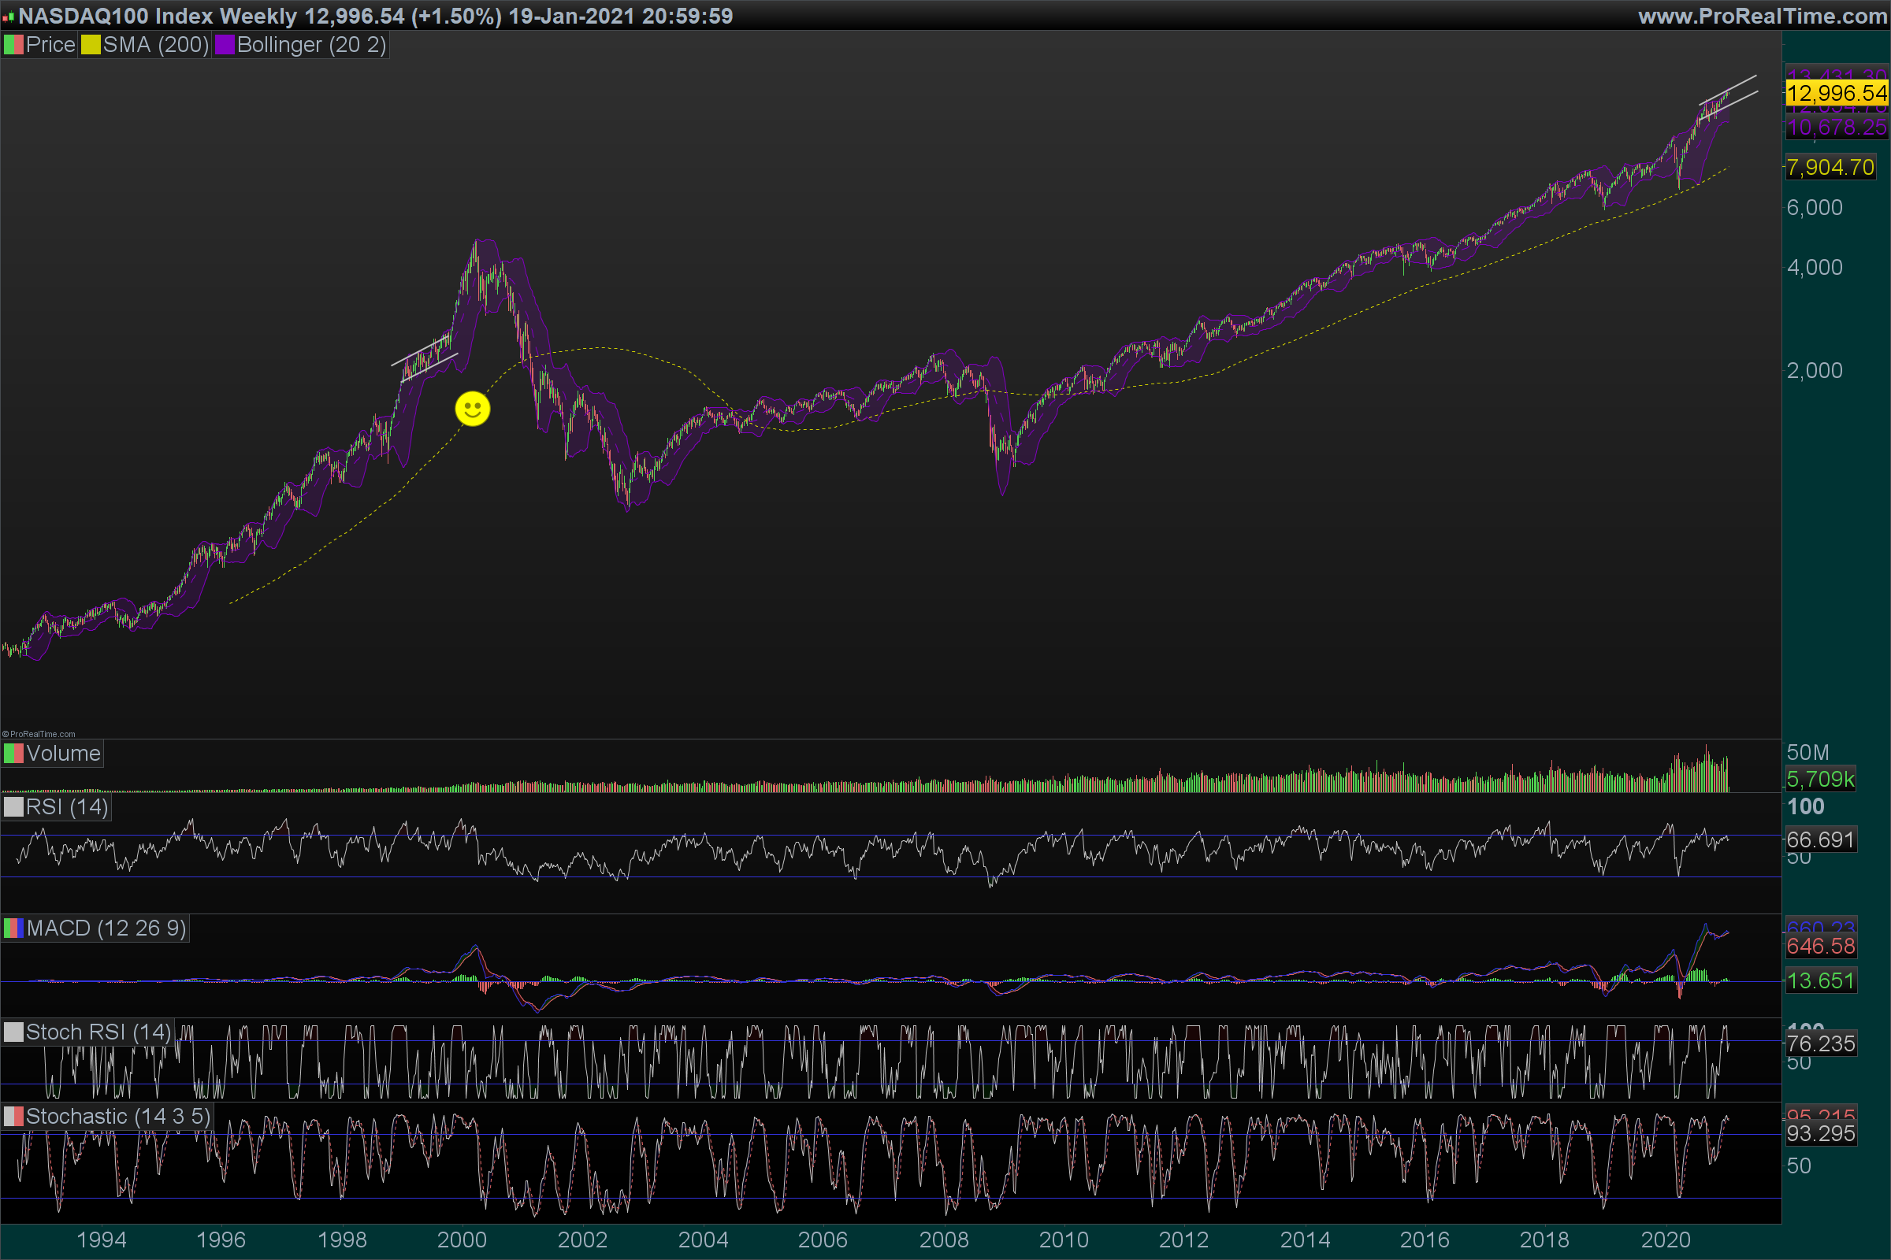Click the 2020 year label on time axis

1665,1240
